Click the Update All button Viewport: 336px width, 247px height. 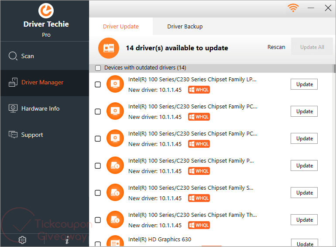(x=312, y=47)
